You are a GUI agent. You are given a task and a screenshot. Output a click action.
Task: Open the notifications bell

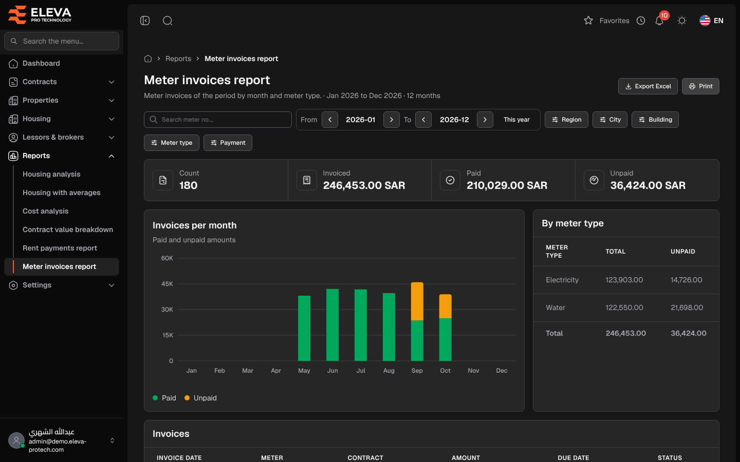click(x=659, y=21)
